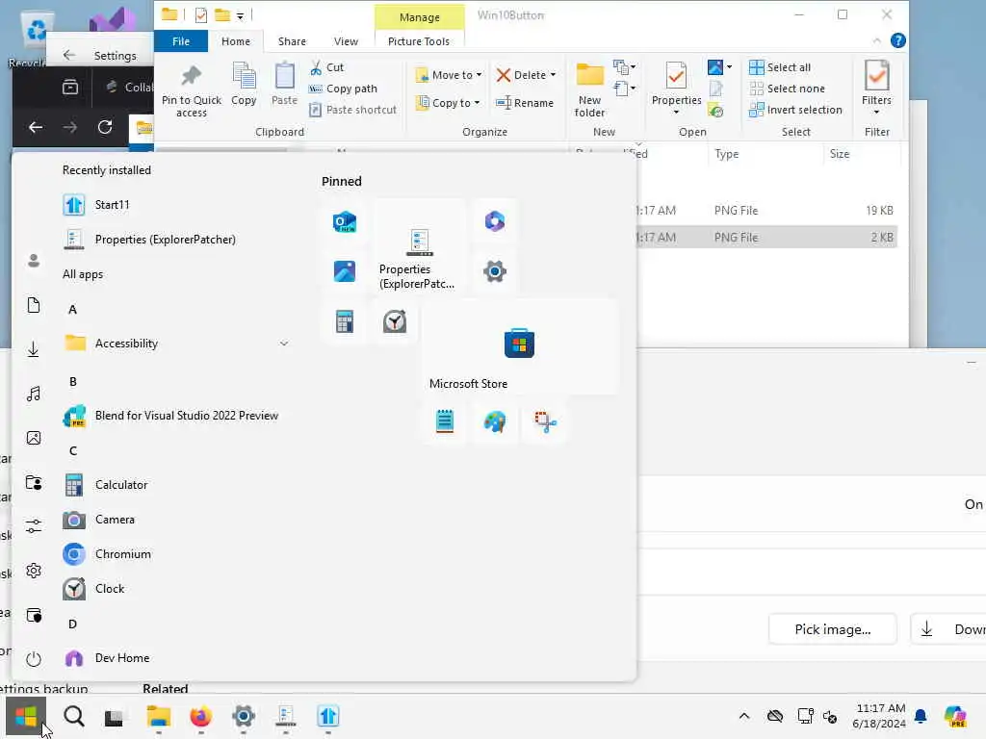Open Music from the Start sidebar

click(34, 394)
